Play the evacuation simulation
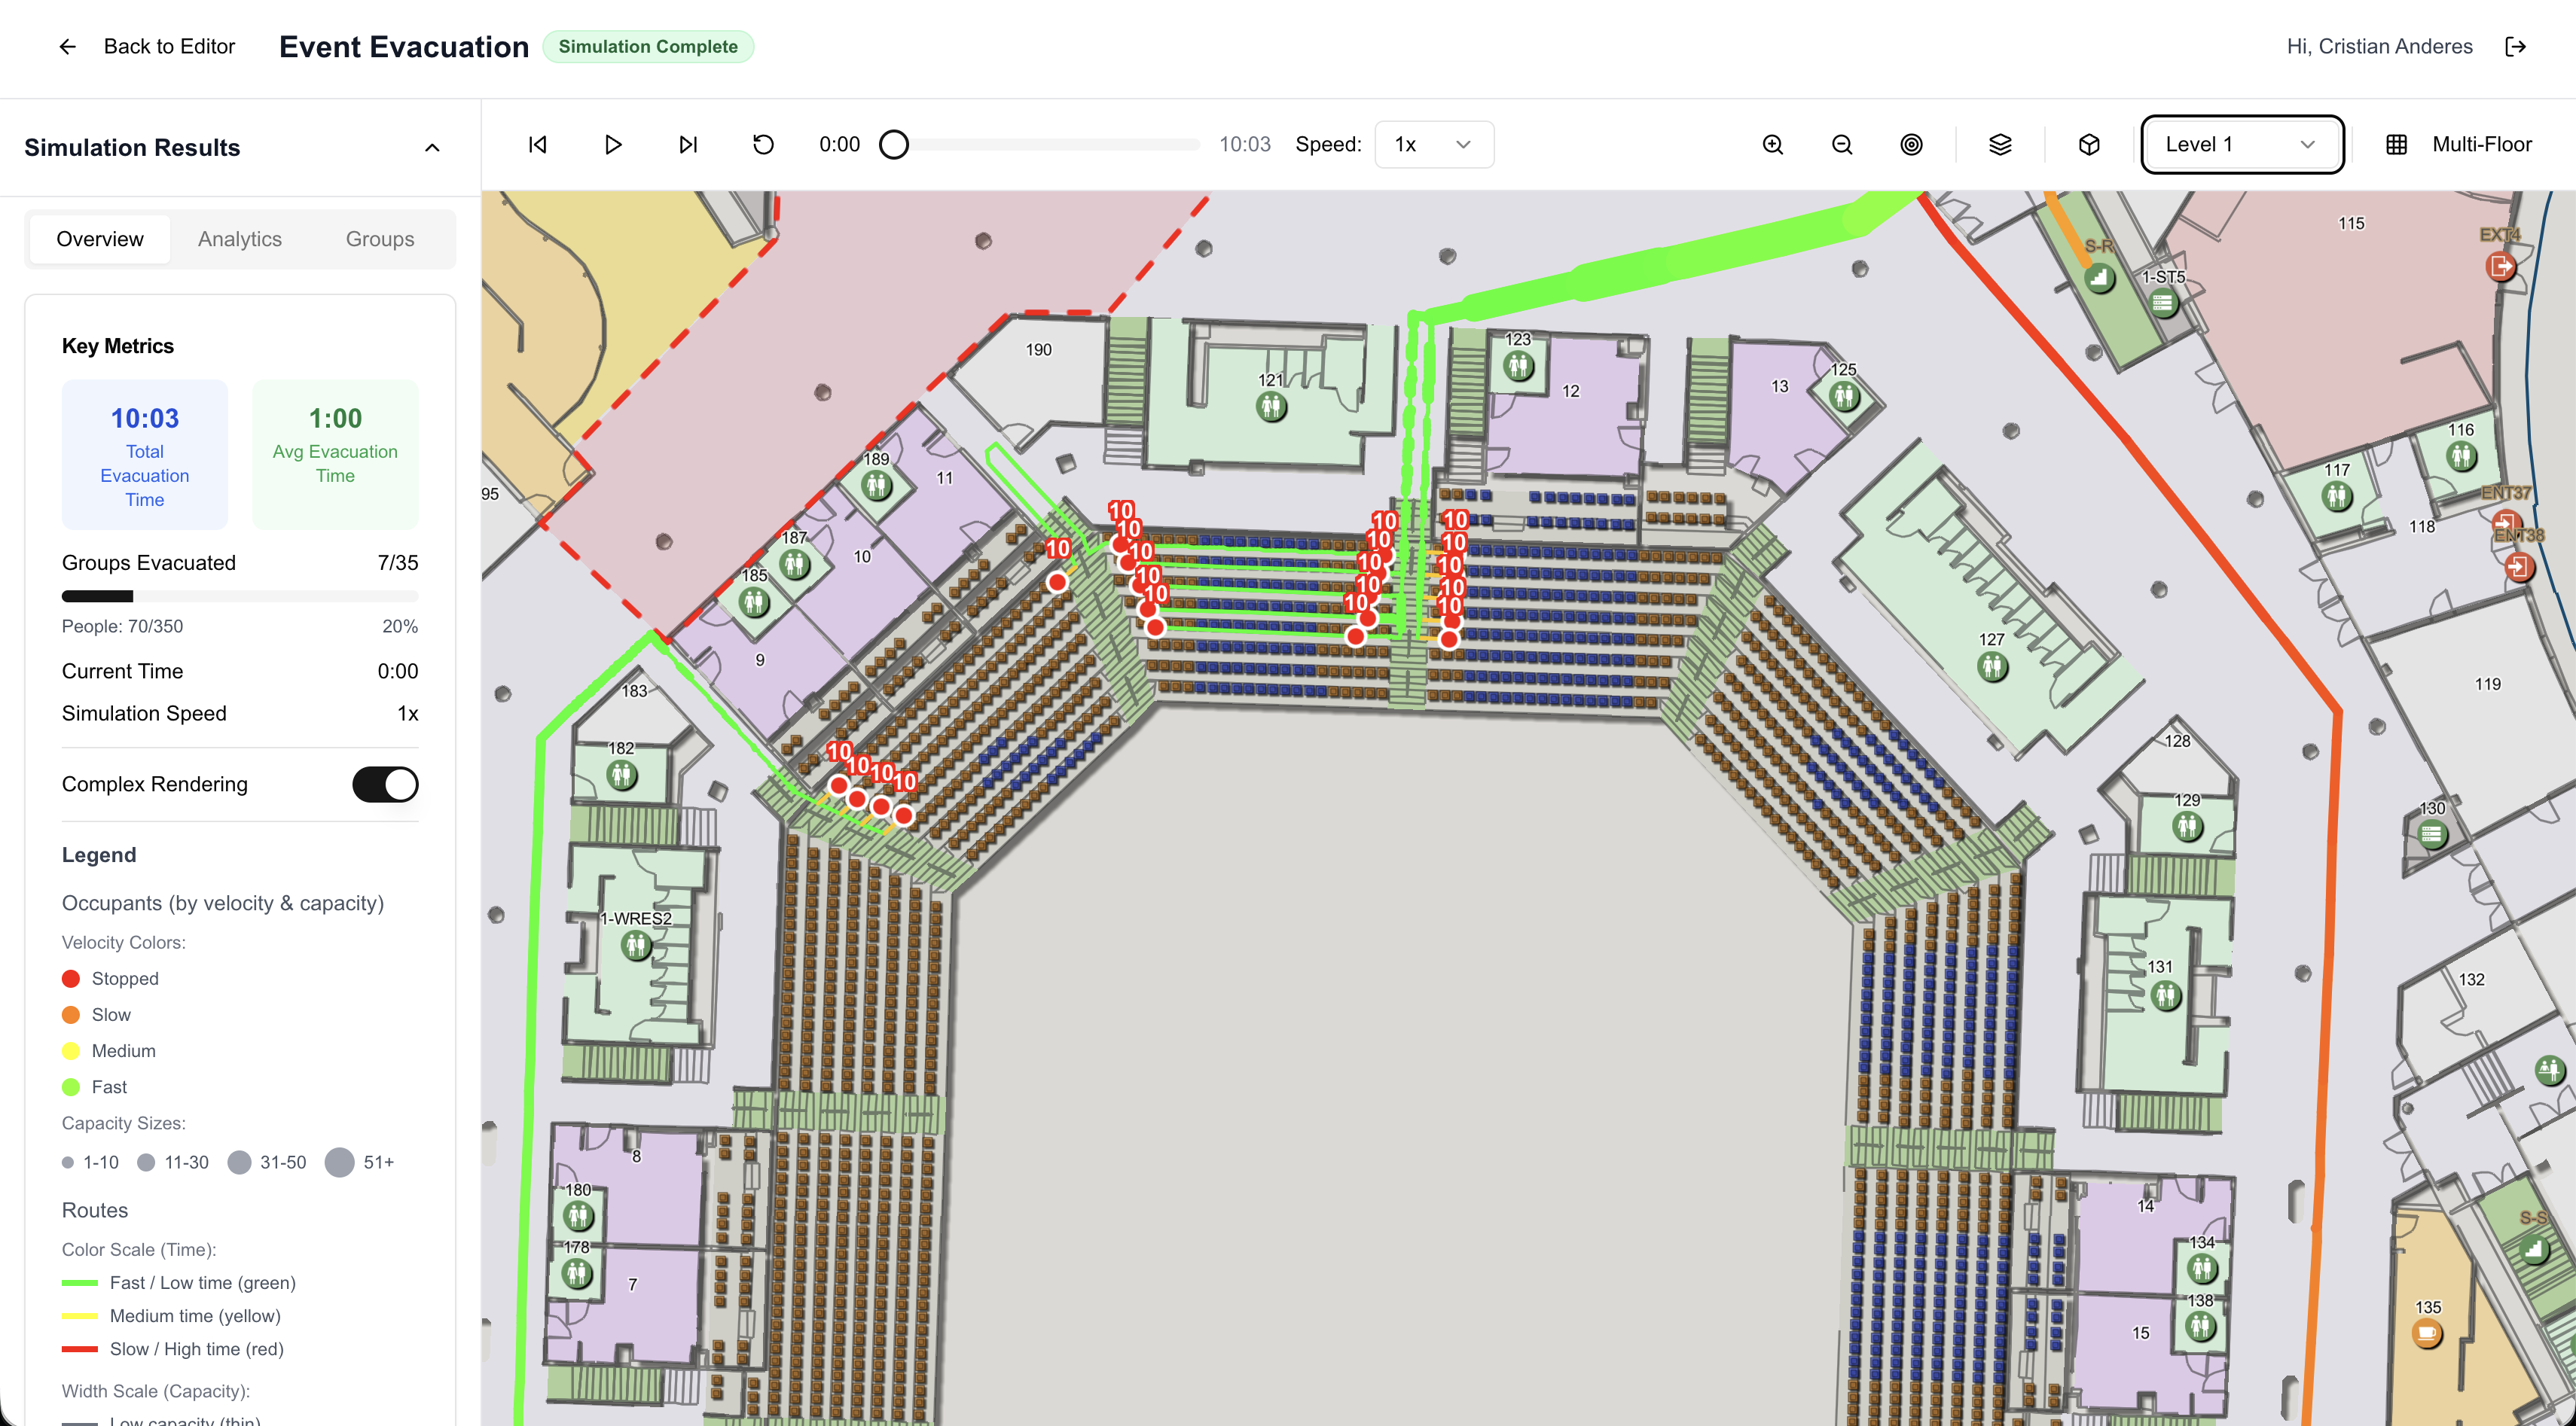The height and width of the screenshot is (1426, 2576). pos(613,144)
